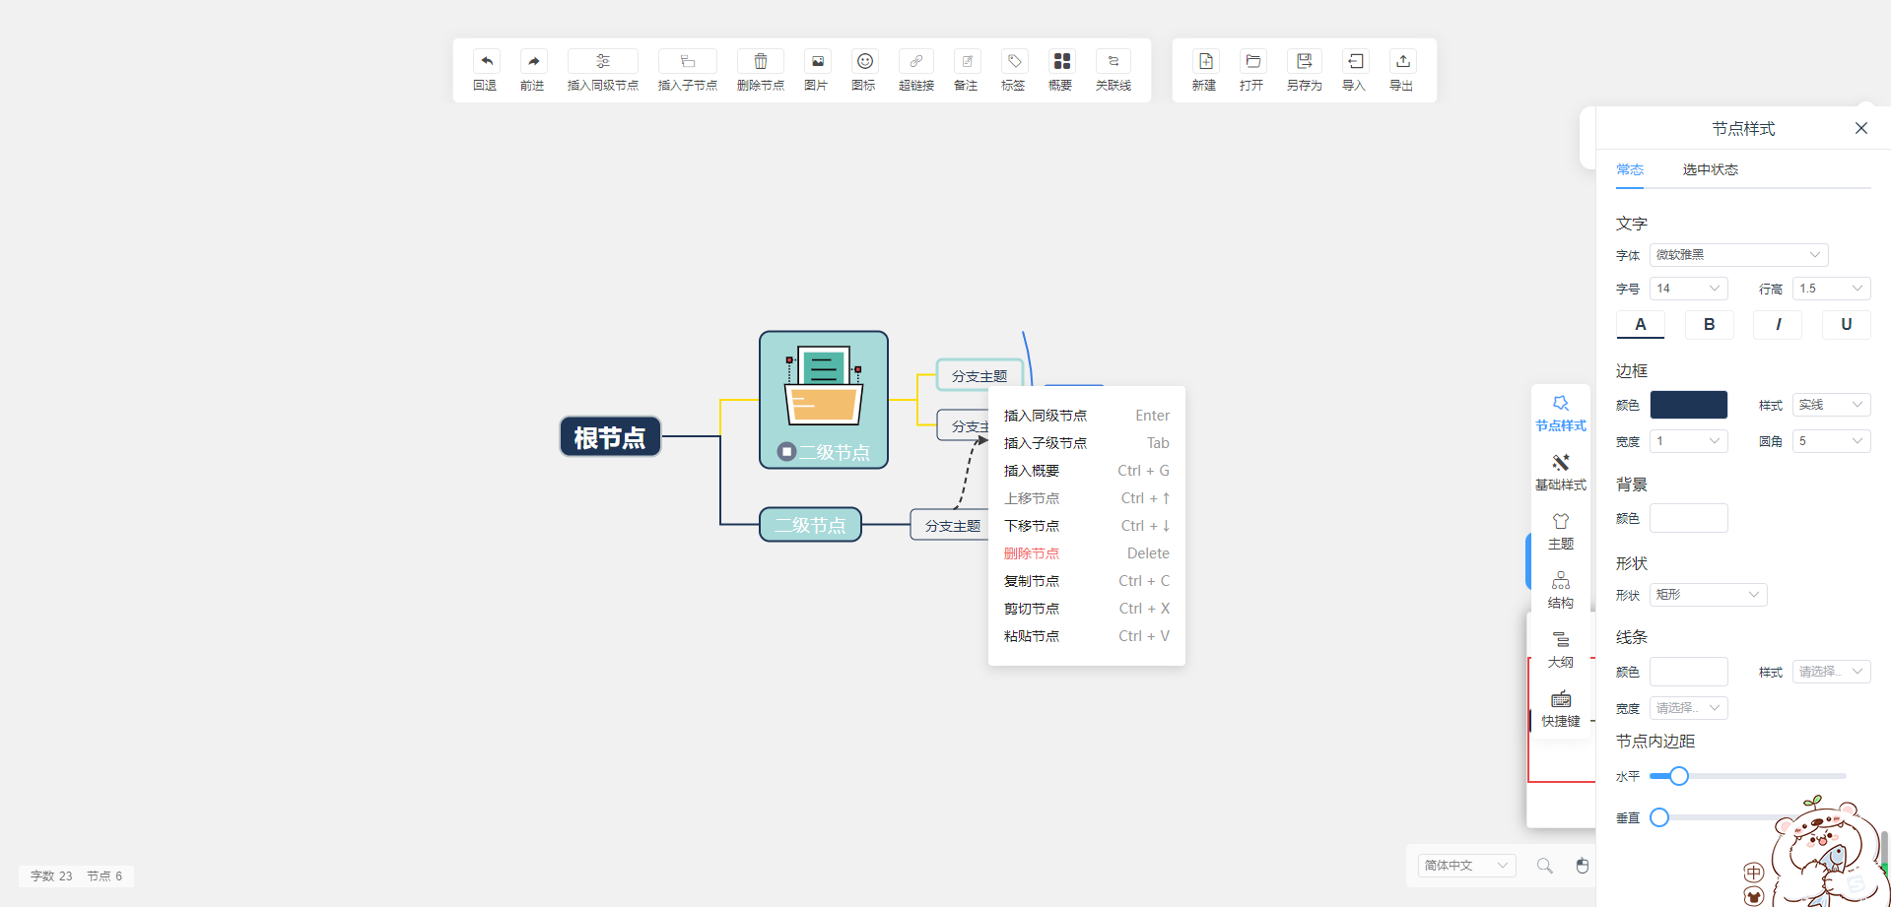Switch to the 选中状态 tab
The height and width of the screenshot is (907, 1891).
1710,168
